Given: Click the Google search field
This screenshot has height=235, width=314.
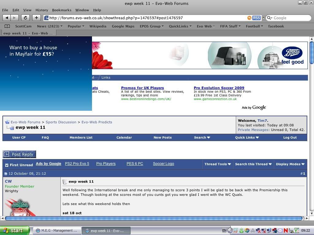Looking at the screenshot, I should click(288, 18).
